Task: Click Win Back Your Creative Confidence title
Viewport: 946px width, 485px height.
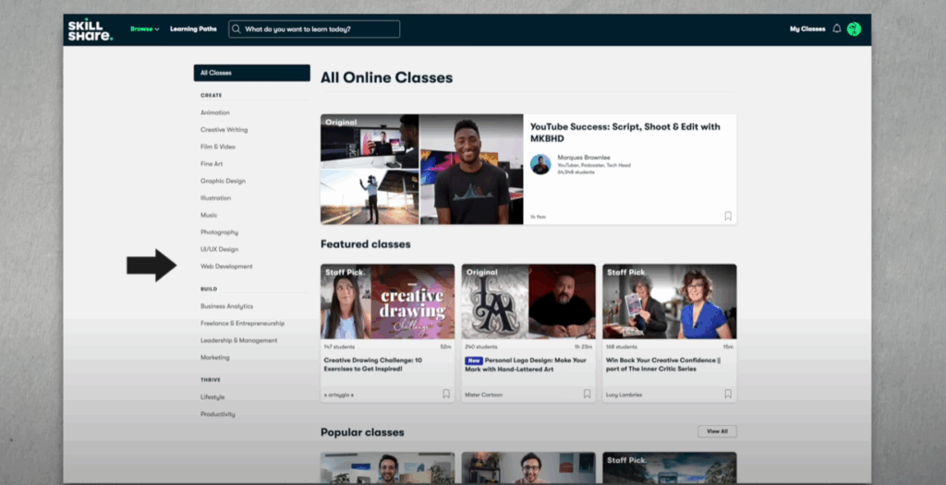Action: point(663,364)
